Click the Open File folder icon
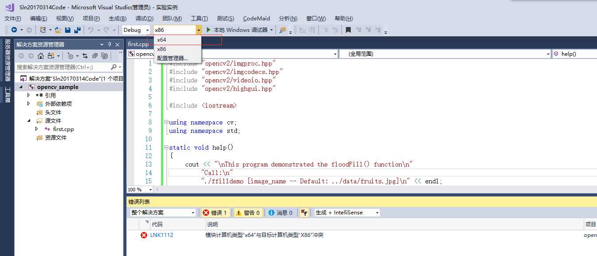Screen dimensions: 597x256 tap(58, 30)
